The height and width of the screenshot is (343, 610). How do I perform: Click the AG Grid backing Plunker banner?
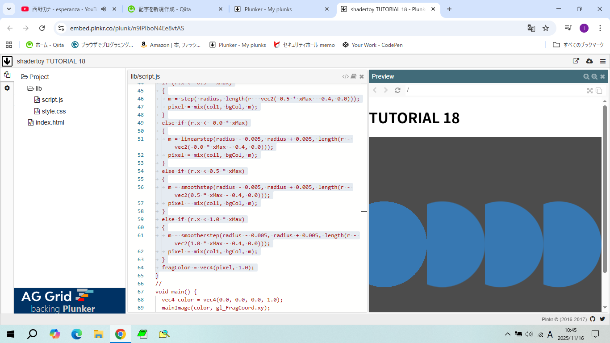[x=70, y=301]
